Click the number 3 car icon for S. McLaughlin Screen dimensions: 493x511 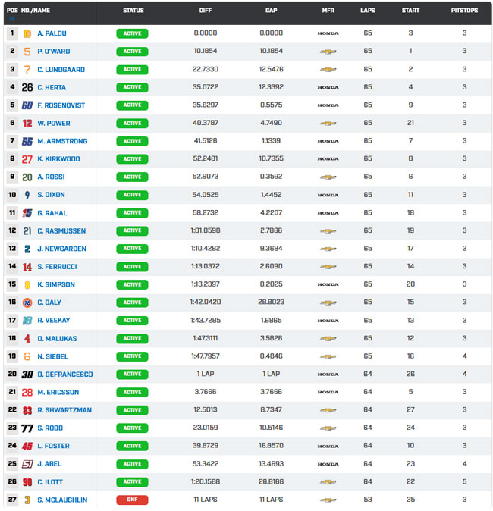tap(27, 500)
